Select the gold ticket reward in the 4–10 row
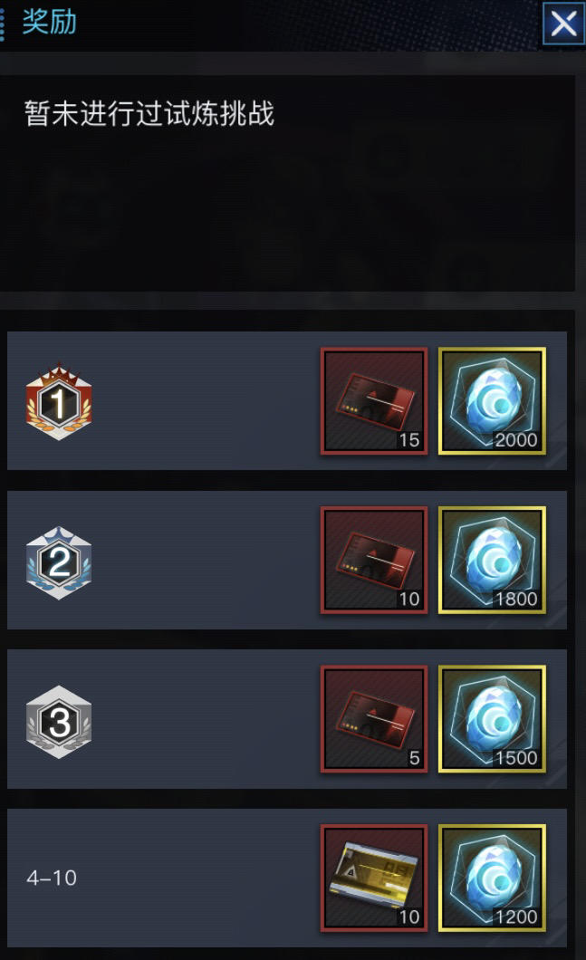 coord(374,878)
